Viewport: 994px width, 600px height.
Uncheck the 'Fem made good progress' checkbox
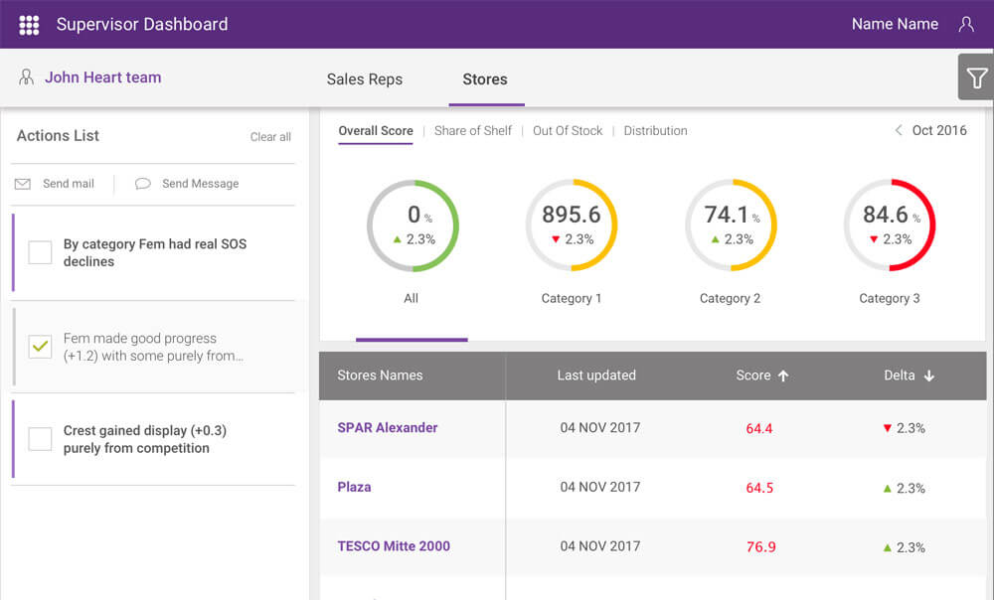[40, 347]
